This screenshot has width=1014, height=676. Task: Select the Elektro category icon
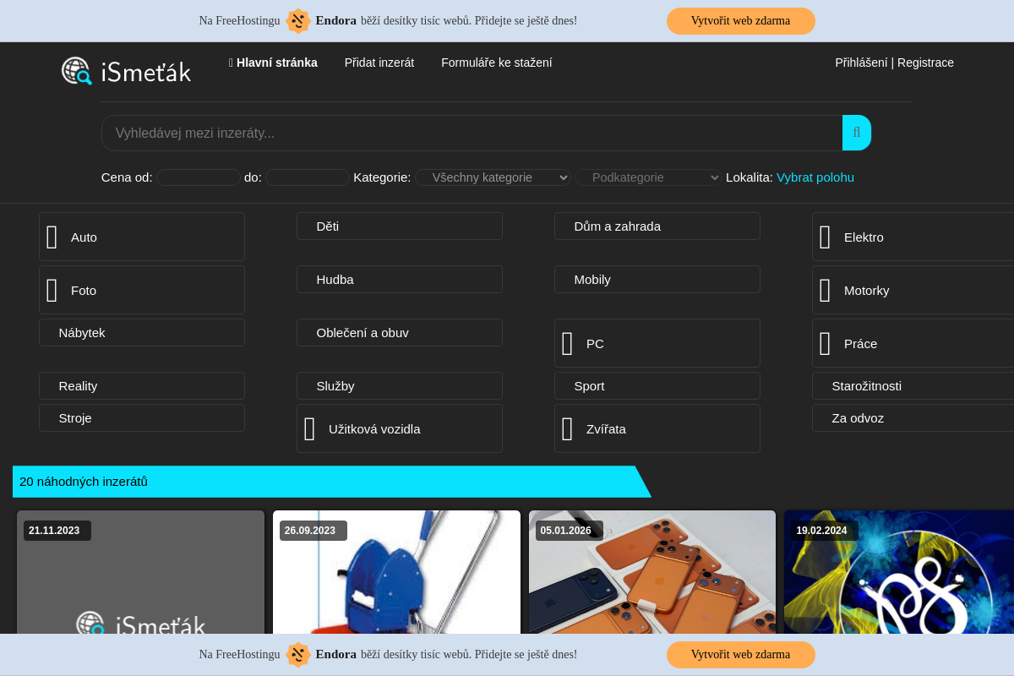point(826,237)
